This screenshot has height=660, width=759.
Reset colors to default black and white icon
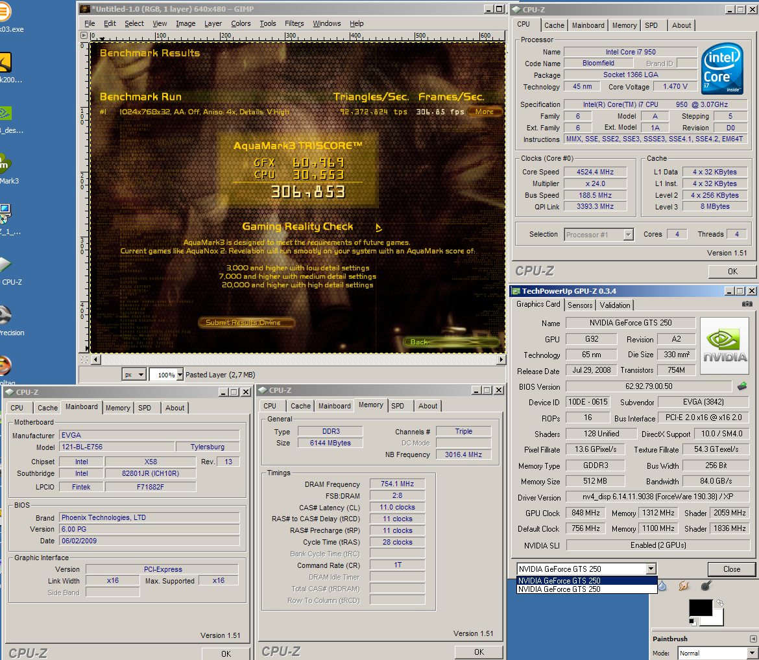693,622
